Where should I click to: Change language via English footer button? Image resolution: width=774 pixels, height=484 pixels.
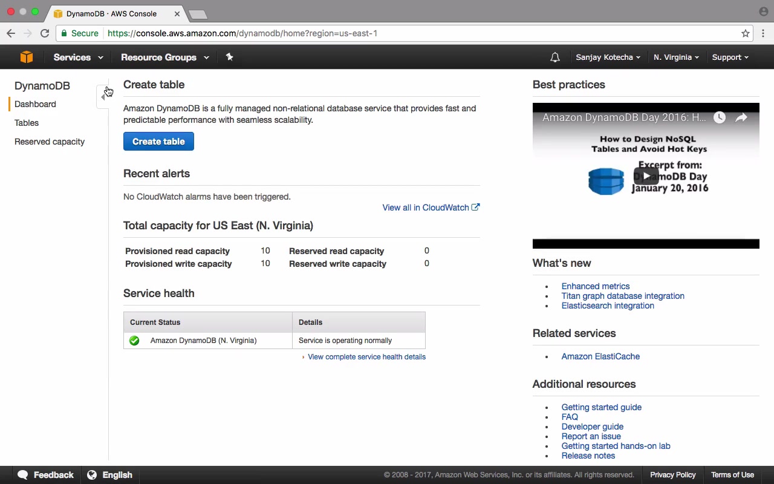[x=110, y=475]
